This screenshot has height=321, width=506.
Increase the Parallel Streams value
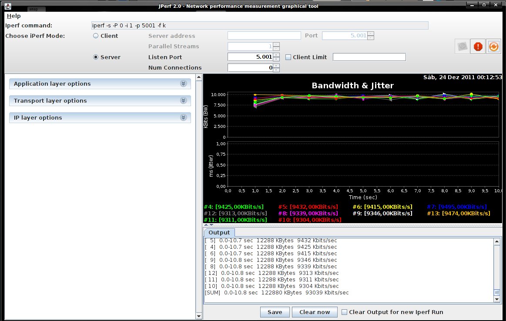click(276, 44)
